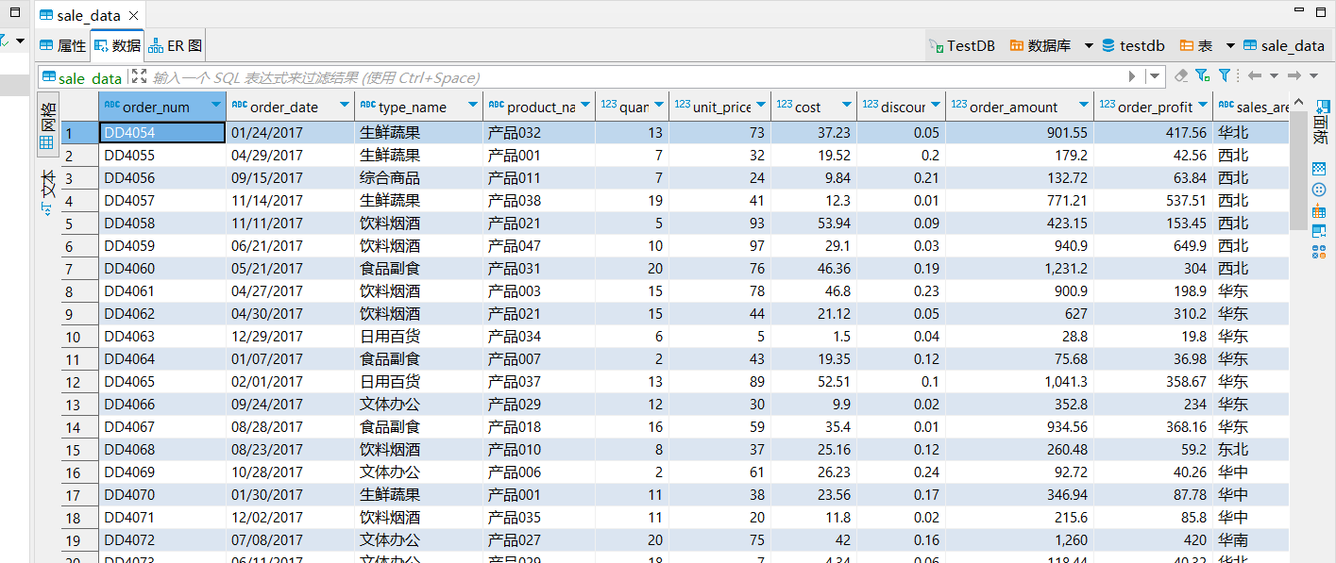Click 华南 sales area cell
Viewport: 1336px width, 563px height.
pos(1251,540)
